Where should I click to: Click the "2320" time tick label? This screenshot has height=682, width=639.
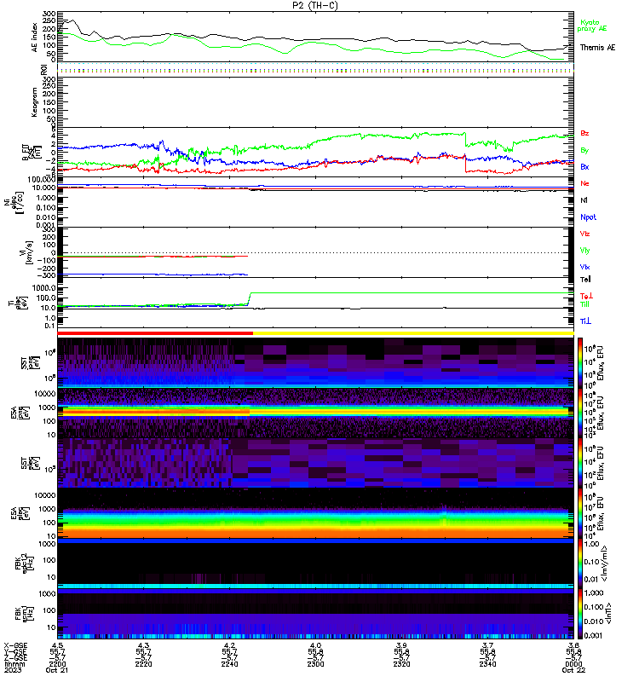point(401,664)
